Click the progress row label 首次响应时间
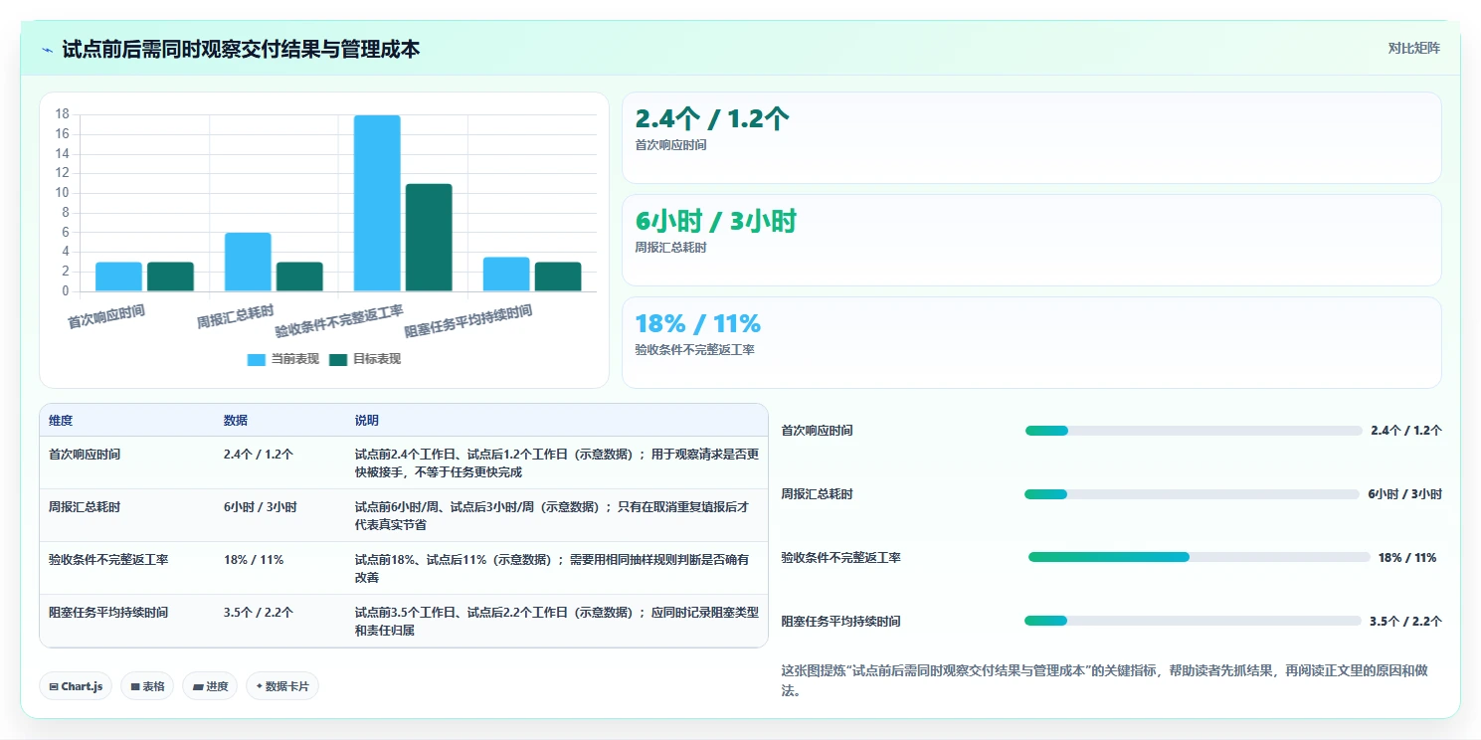Screen dimensions: 1481x740 click(x=817, y=431)
